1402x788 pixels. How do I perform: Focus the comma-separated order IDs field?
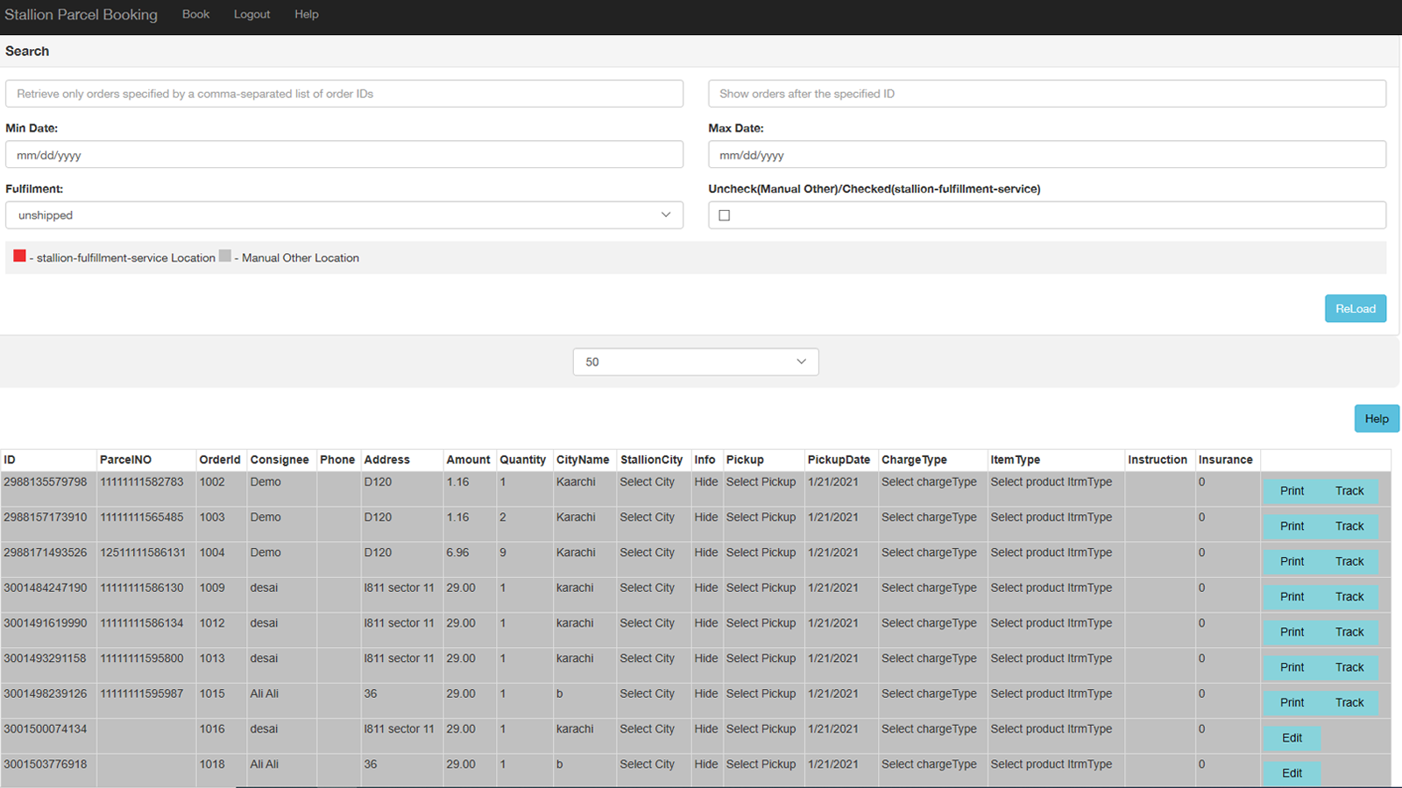coord(344,94)
